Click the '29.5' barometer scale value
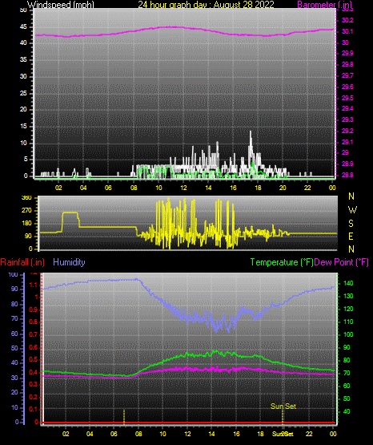 point(347,98)
